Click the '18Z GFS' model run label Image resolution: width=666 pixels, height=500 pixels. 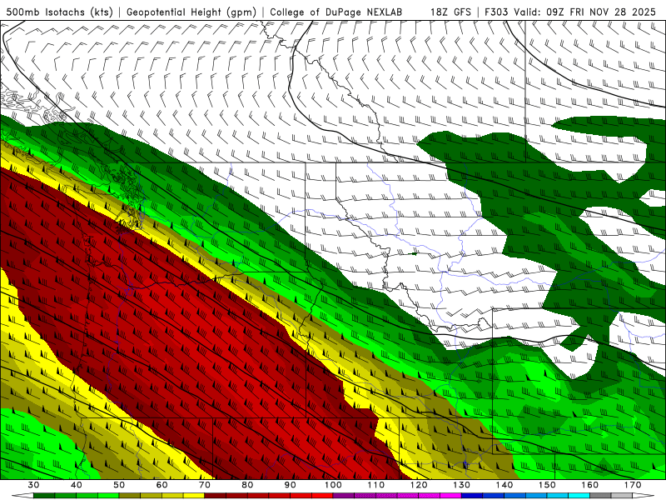point(450,12)
